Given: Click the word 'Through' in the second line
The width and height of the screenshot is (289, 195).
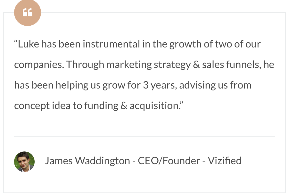Looking at the screenshot, I should (85, 65).
